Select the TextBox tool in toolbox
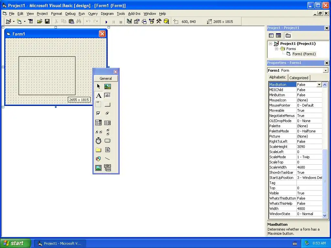The width and height of the screenshot is (331, 248). [x=107, y=96]
